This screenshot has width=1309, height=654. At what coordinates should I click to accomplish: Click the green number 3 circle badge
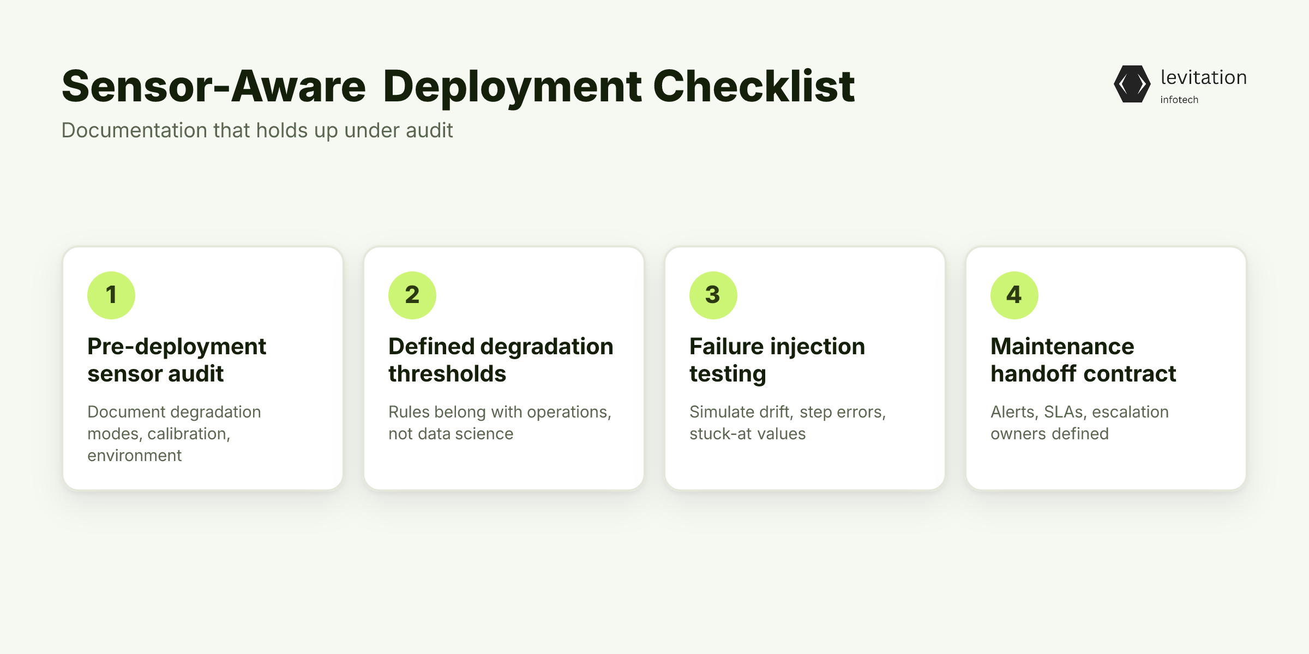point(713,295)
